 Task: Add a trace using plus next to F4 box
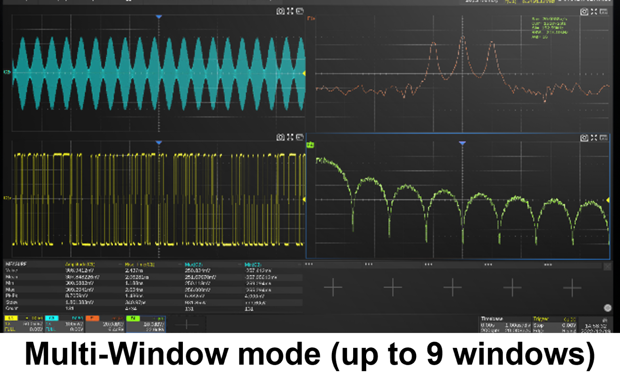[186, 324]
